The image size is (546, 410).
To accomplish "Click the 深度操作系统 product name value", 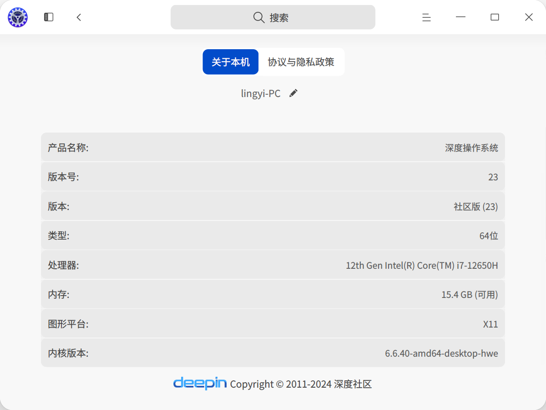I will [x=471, y=148].
